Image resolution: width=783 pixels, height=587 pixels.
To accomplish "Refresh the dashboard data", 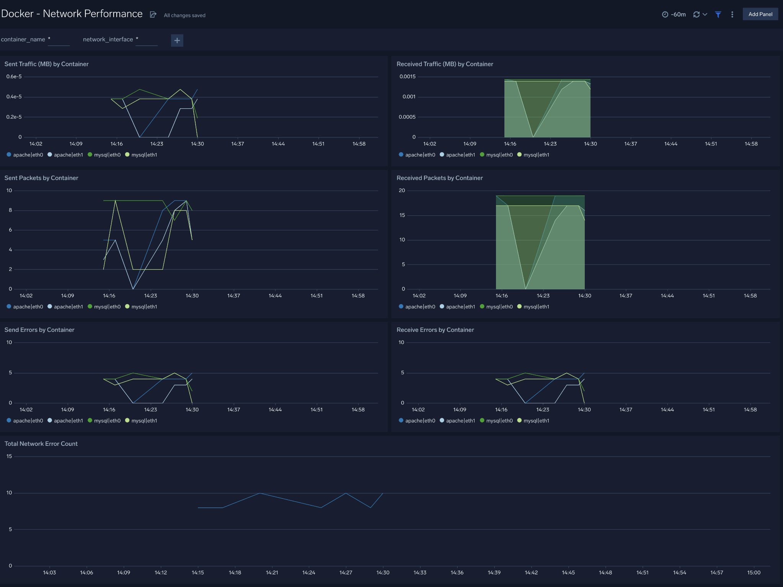I will (697, 14).
